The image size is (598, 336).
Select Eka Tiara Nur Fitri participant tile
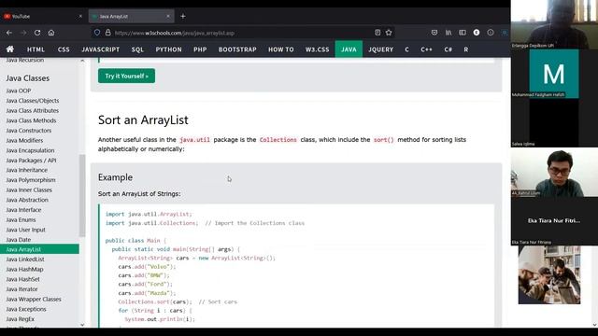[554, 221]
